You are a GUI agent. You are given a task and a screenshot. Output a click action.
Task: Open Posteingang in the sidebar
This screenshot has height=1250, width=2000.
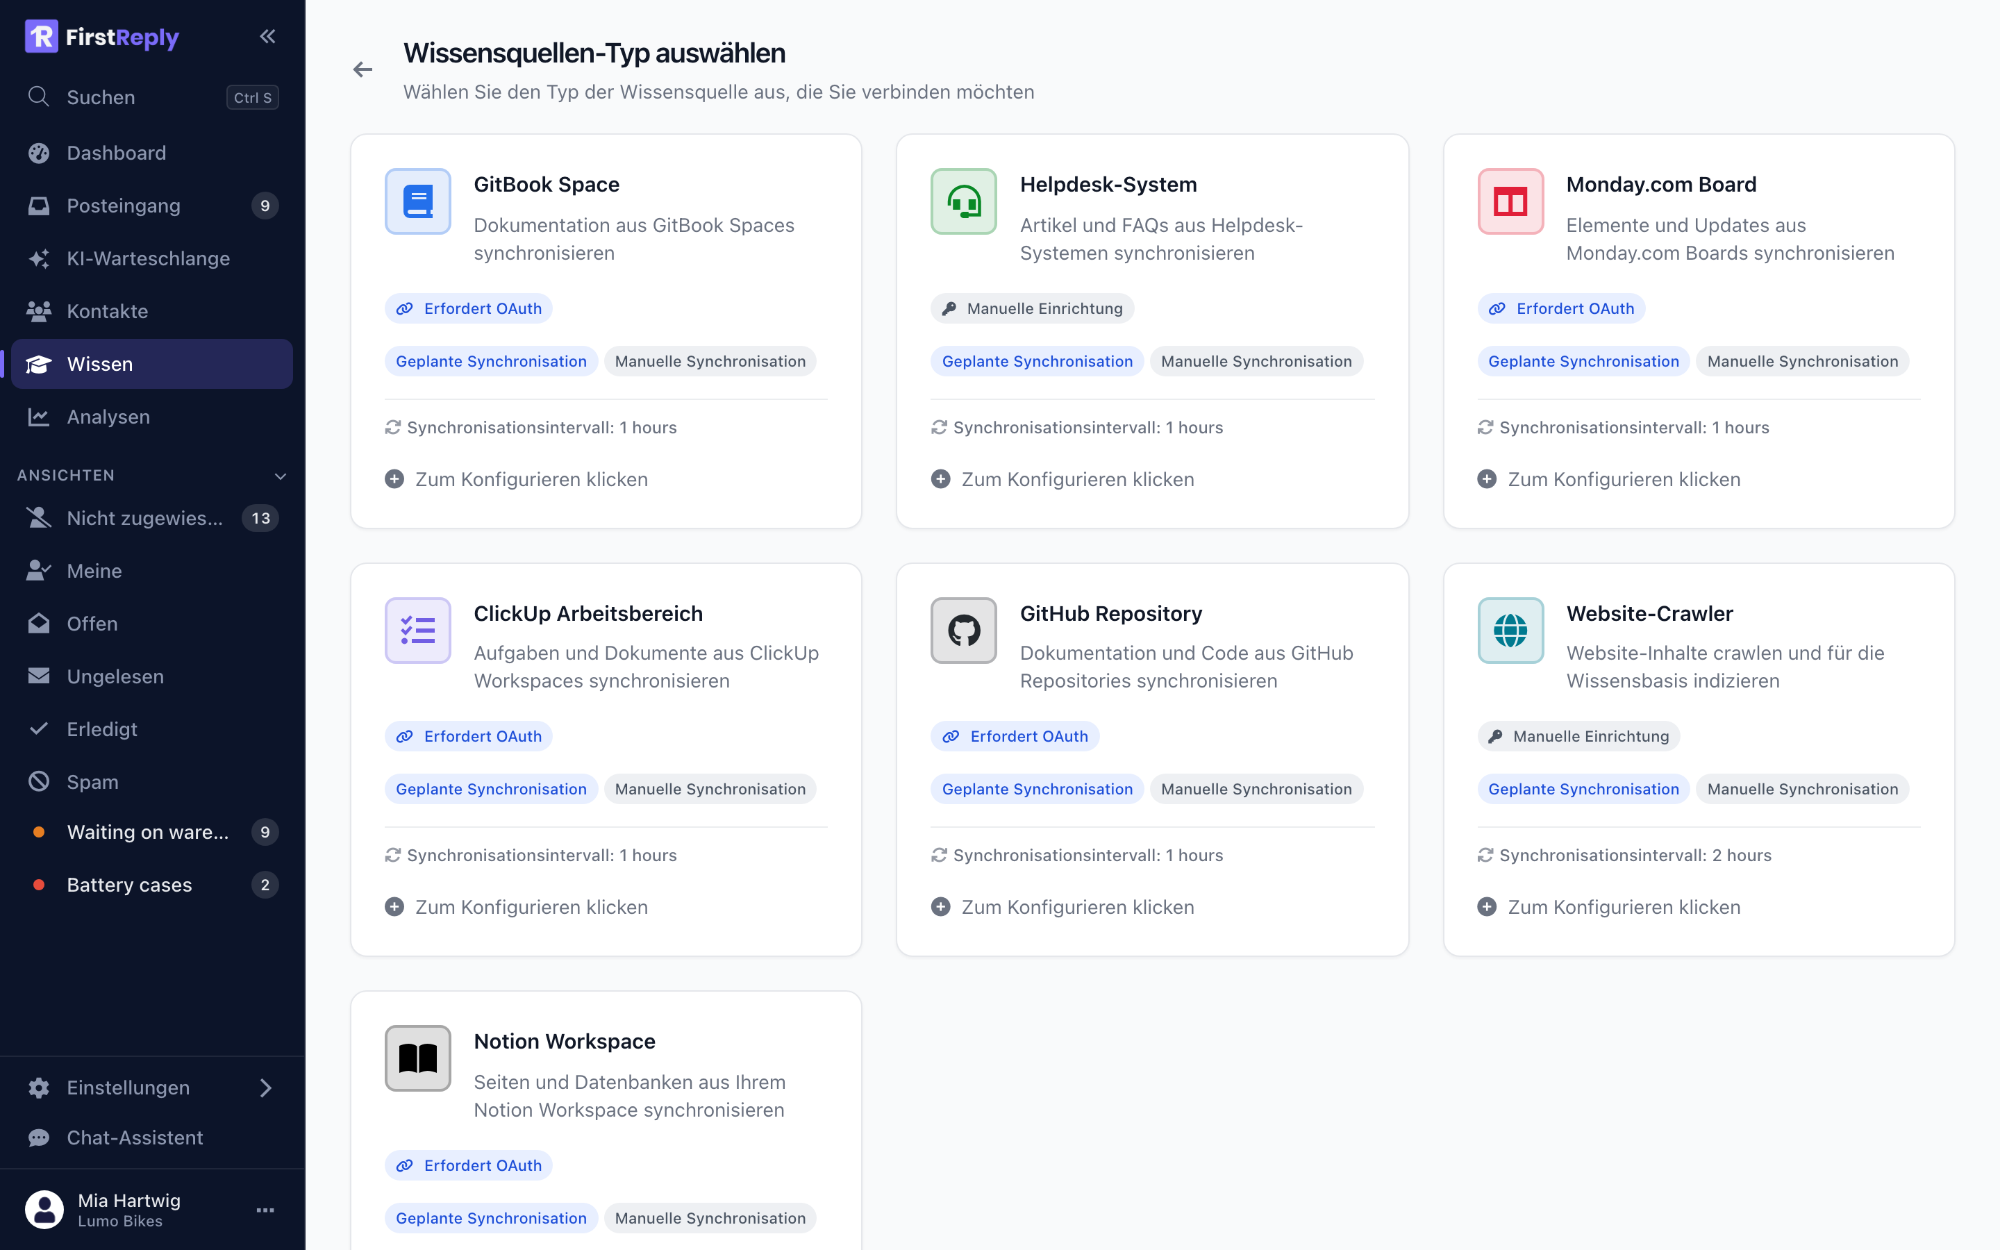click(x=153, y=206)
